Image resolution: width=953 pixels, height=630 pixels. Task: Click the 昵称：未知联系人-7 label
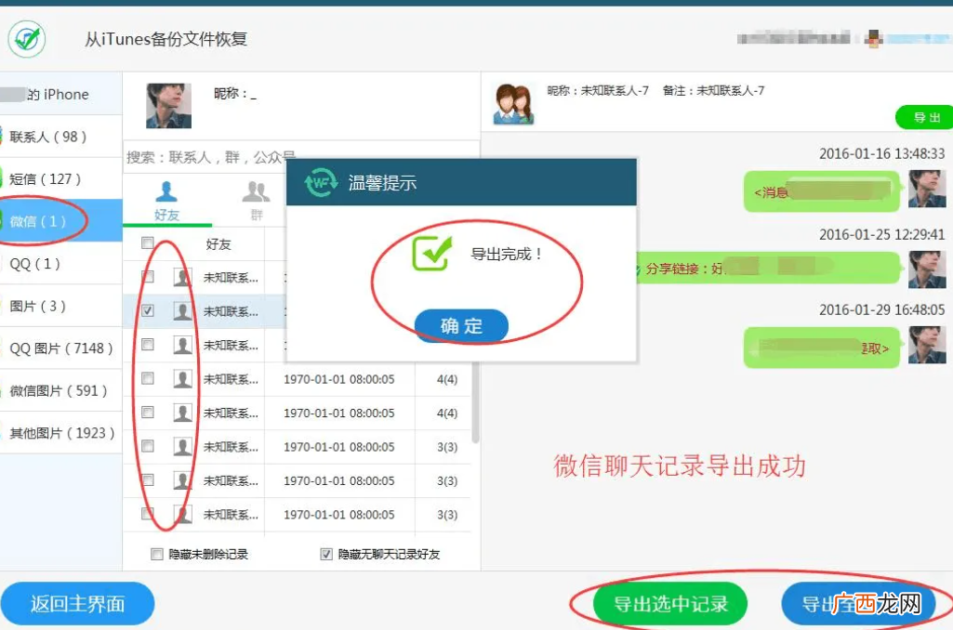click(x=598, y=90)
